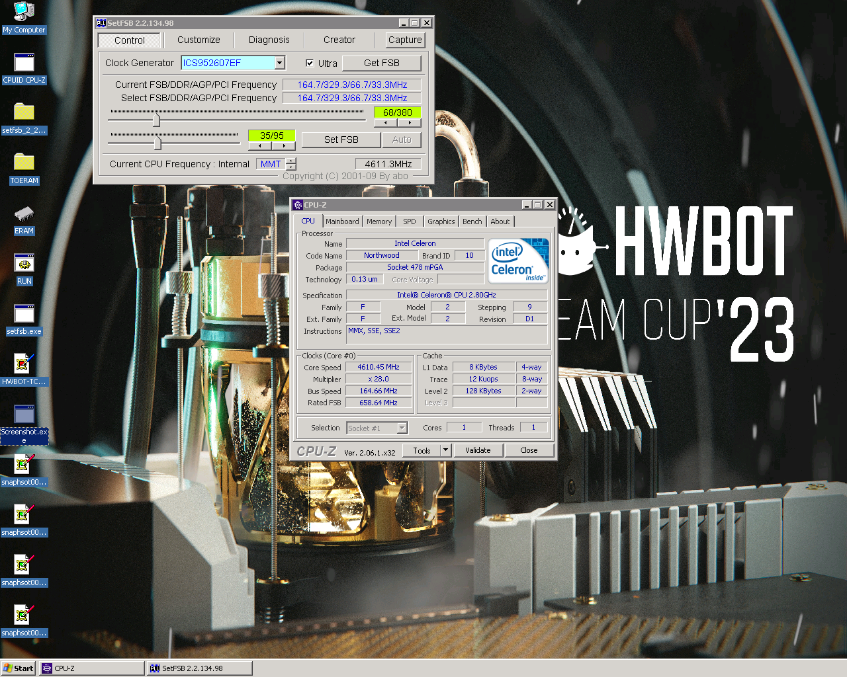Click the Bus Speed 164.66 MHz value
Viewport: 847px width, 677px height.
[x=379, y=391]
